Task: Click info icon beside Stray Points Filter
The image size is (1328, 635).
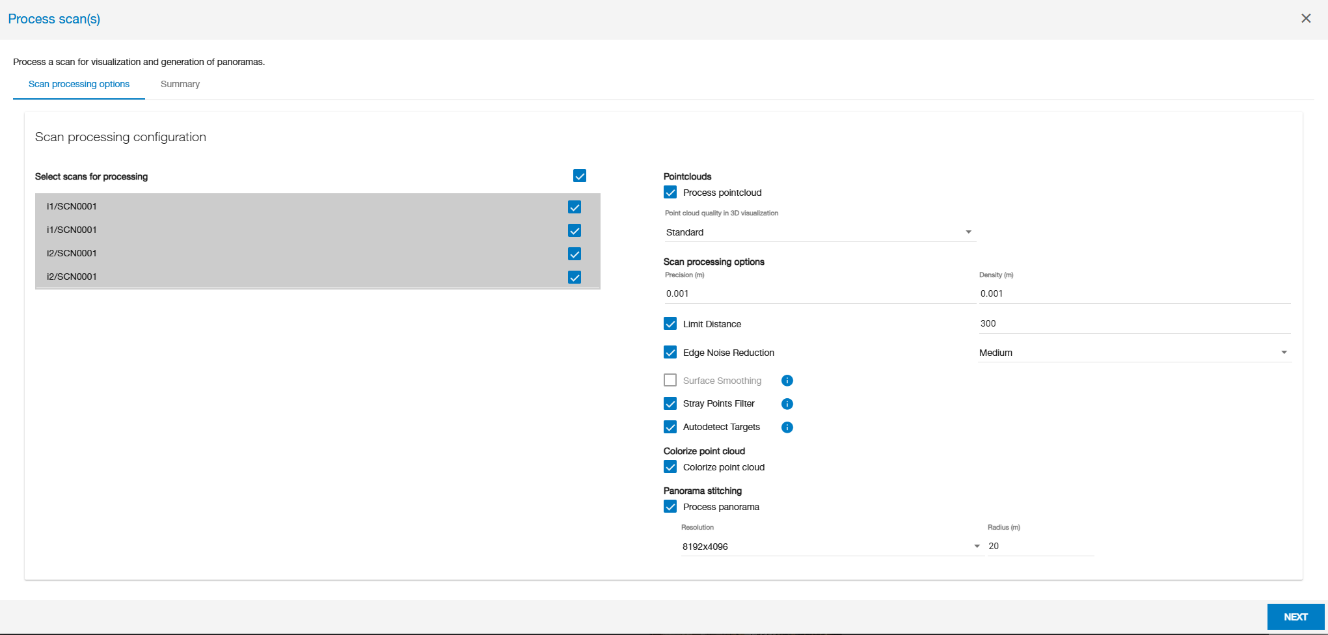Action: (787, 404)
